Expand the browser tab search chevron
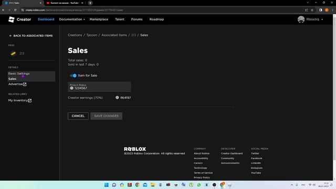 [x=308, y=3]
